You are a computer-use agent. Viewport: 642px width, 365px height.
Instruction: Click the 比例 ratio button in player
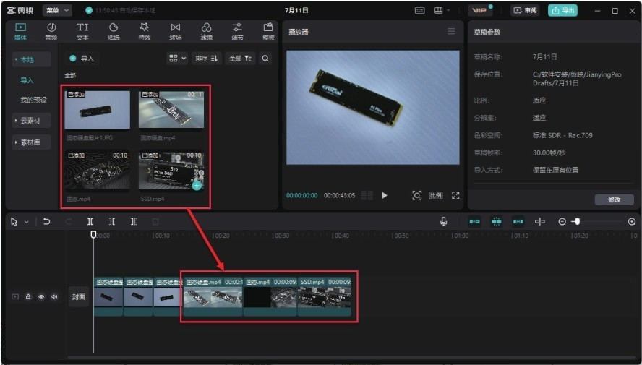point(436,196)
